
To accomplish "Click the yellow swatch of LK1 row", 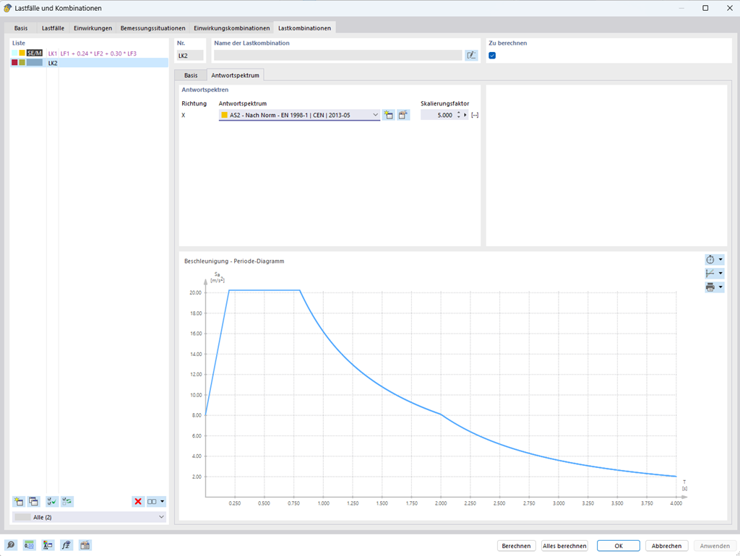I will 22,53.
